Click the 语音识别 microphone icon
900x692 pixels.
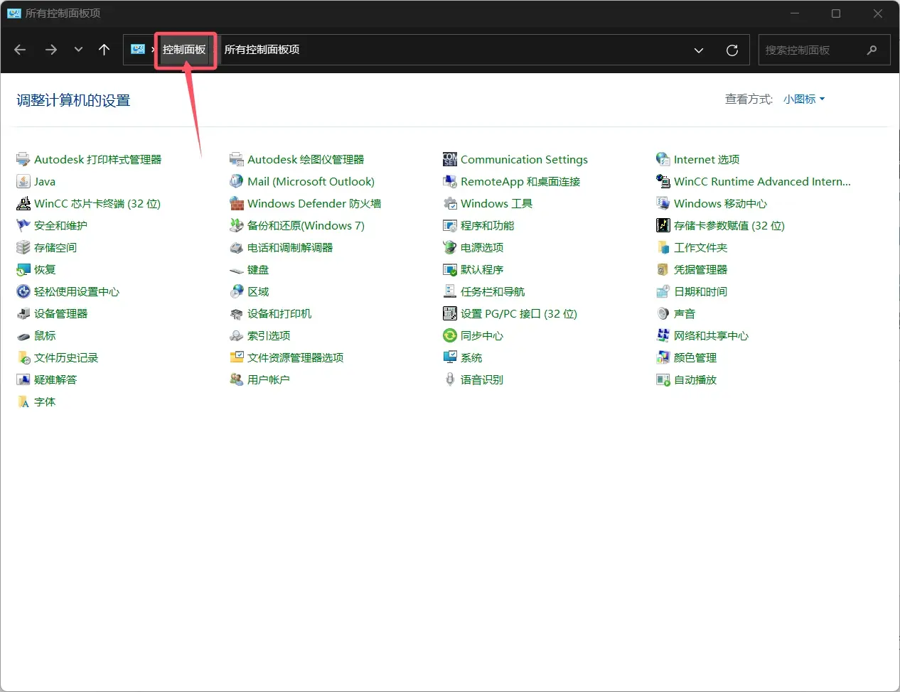click(x=449, y=379)
